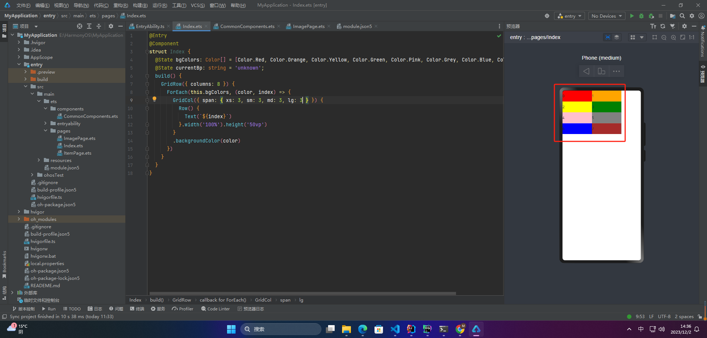Select opened file locate icon in project panel
Image resolution: width=707 pixels, height=338 pixels.
80,26
